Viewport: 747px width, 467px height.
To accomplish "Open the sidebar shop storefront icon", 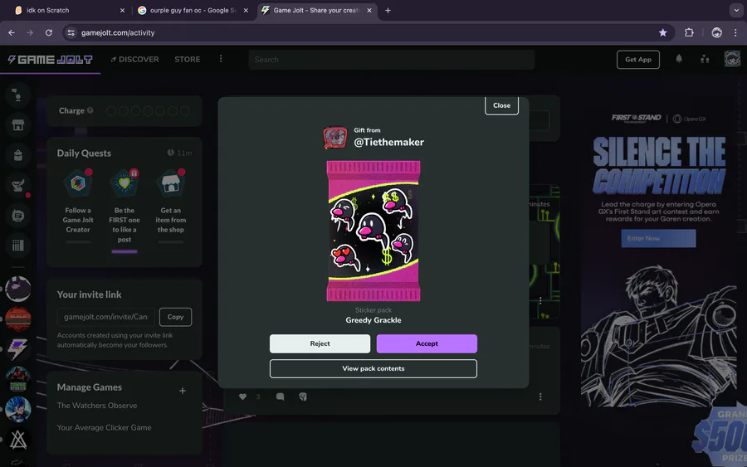I will 18,125.
